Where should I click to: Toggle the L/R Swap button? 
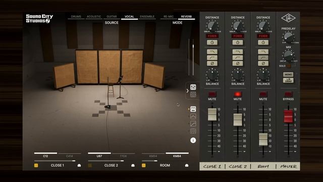point(288,80)
